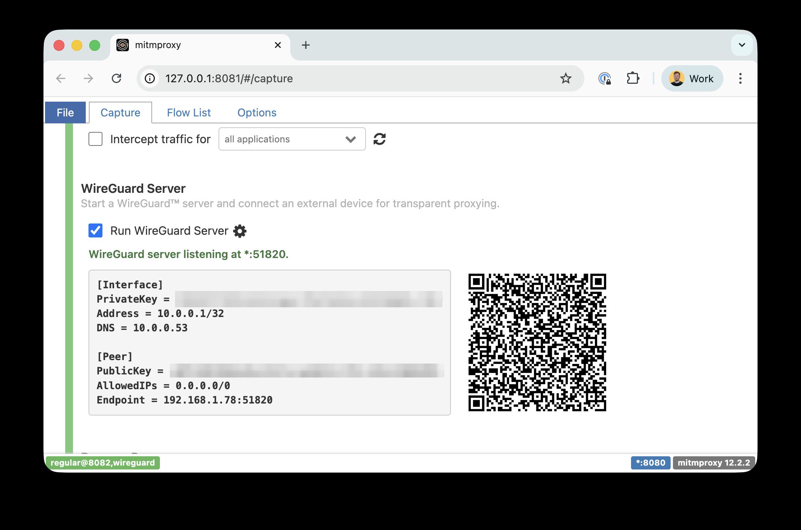Enable Intercept traffic for checkbox
The height and width of the screenshot is (530, 801).
pos(95,139)
